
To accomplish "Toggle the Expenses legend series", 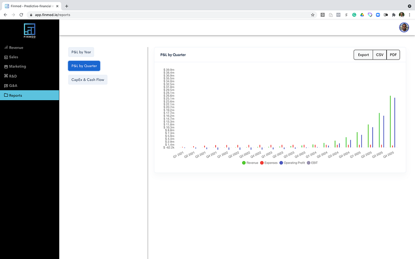I will click(268, 163).
